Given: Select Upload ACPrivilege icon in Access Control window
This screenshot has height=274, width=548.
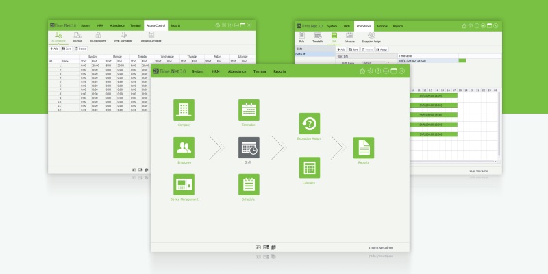Looking at the screenshot, I should point(151,35).
